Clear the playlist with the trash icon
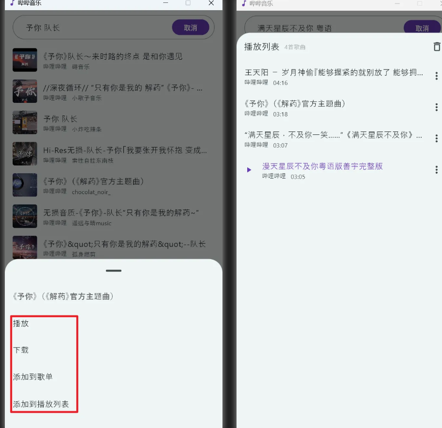Image resolution: width=442 pixels, height=428 pixels. (437, 47)
